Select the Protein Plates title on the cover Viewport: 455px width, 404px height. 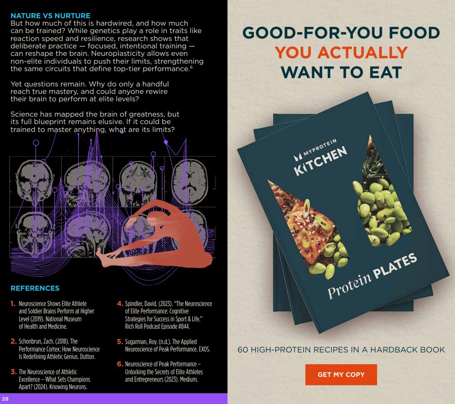click(372, 276)
